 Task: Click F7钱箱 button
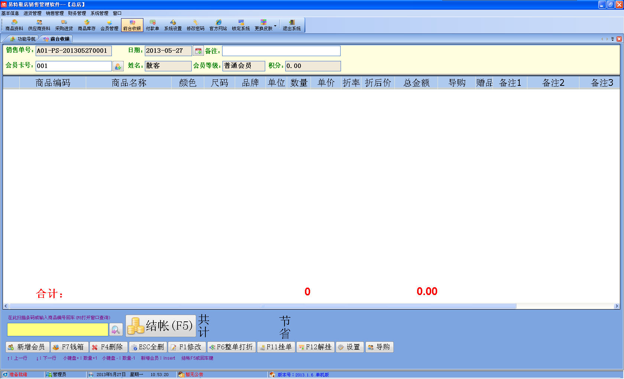point(69,347)
